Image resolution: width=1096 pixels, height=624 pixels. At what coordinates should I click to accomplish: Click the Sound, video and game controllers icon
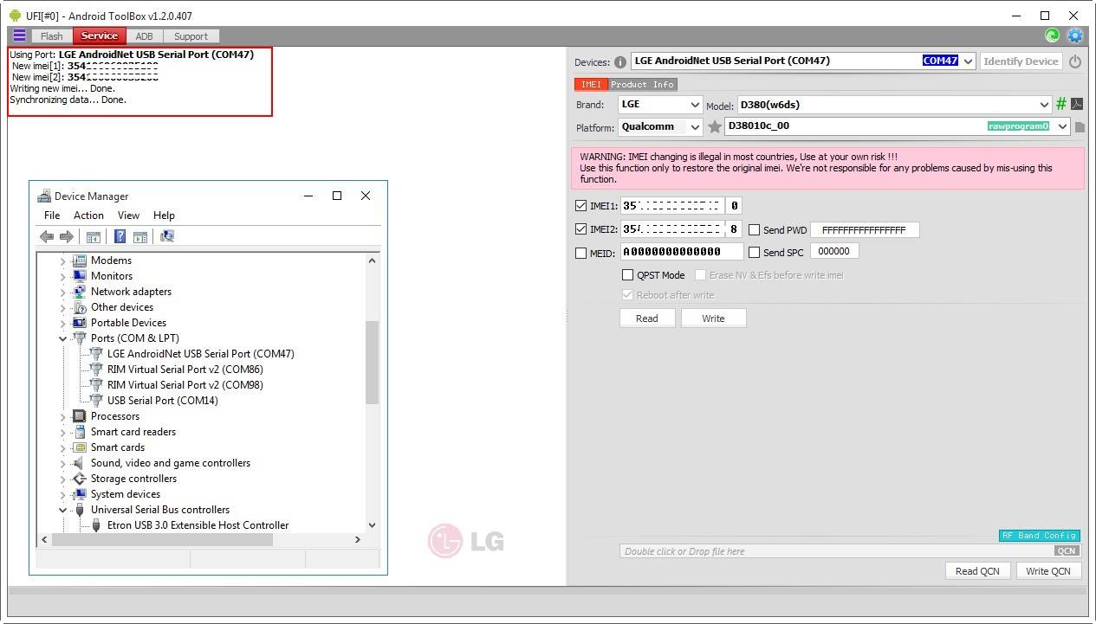(x=80, y=462)
